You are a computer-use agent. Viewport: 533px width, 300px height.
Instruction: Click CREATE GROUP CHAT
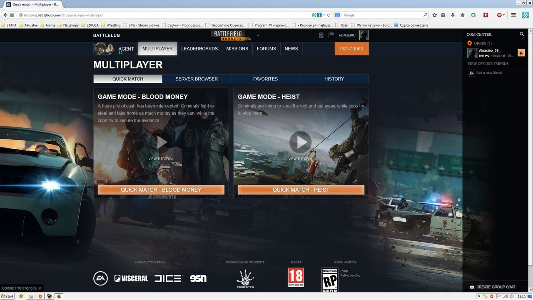click(496, 287)
